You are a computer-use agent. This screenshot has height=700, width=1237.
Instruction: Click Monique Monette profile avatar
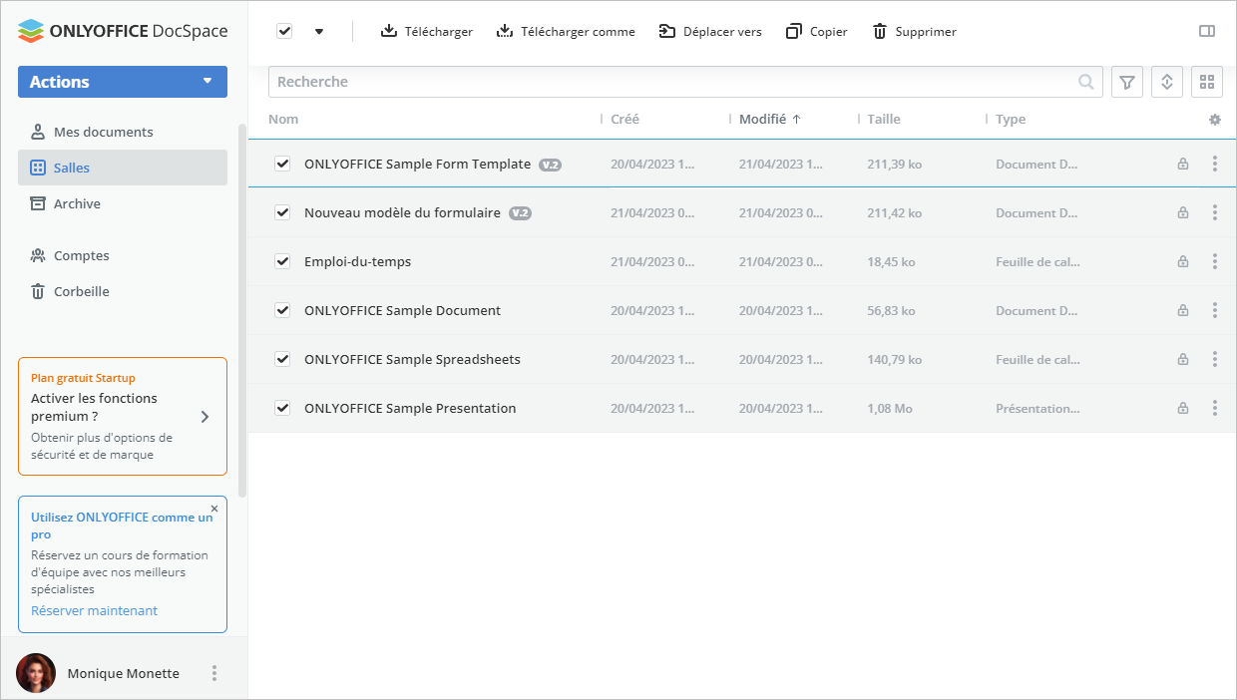click(x=36, y=673)
